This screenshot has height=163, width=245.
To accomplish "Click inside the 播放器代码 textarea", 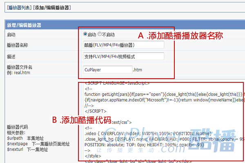I will pyautogui.click(x=164, y=121).
